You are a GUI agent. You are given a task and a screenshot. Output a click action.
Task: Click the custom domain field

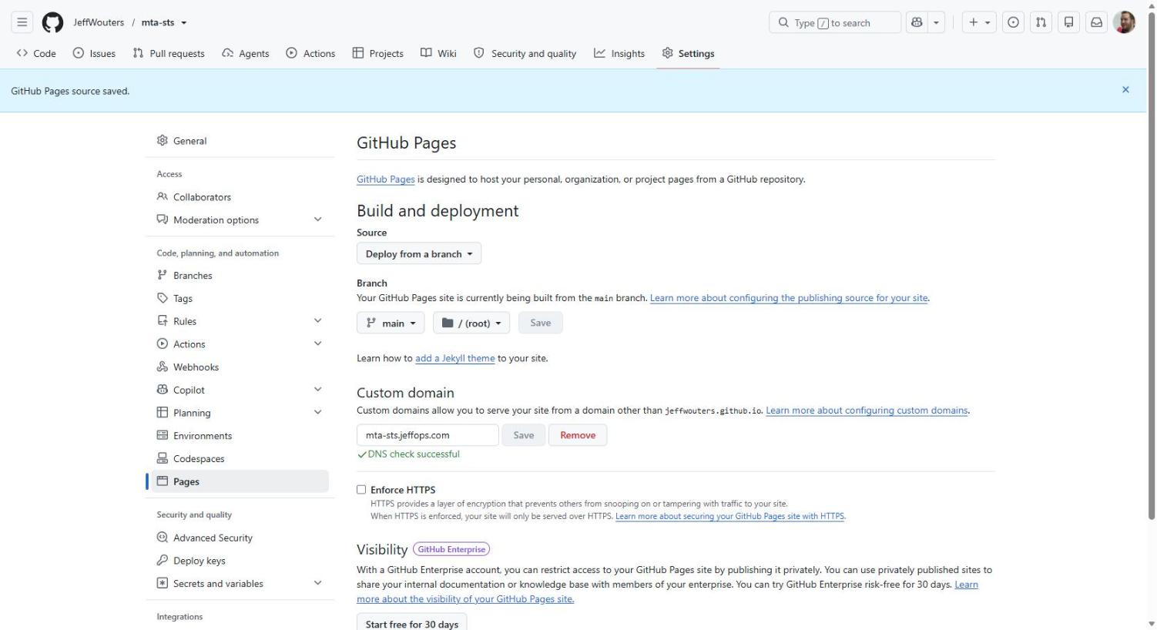[x=428, y=435]
